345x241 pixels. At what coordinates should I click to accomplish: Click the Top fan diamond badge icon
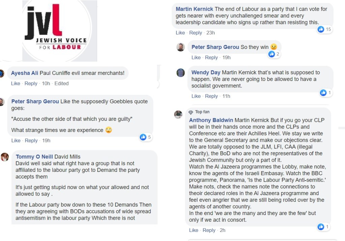point(191,112)
